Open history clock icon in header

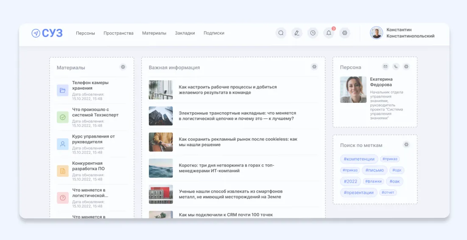coord(313,33)
